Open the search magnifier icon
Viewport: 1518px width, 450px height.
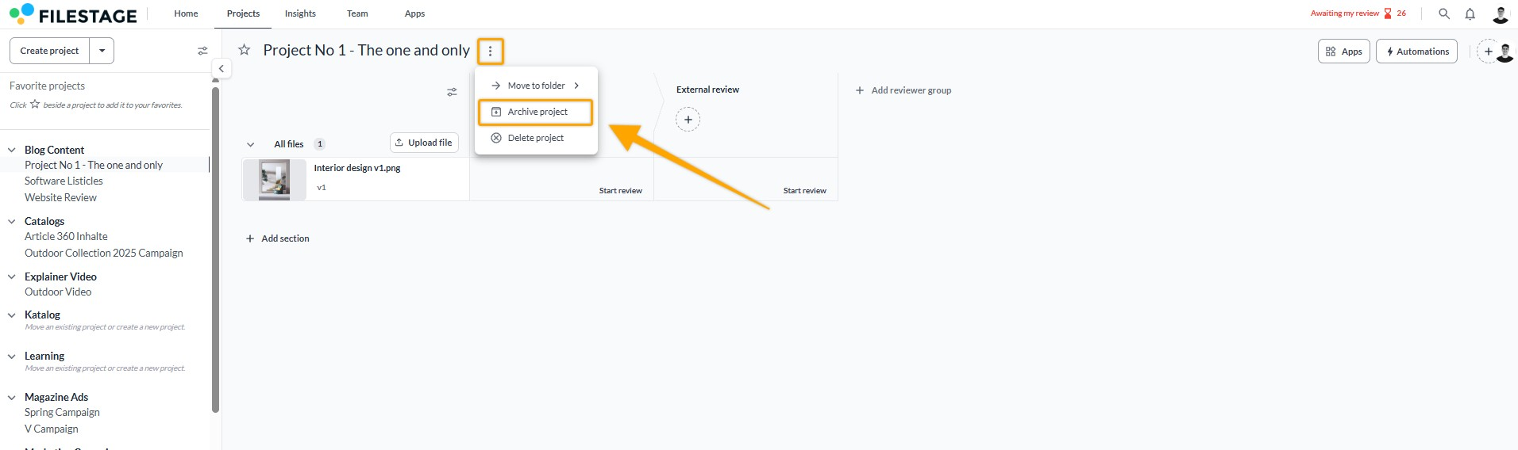click(x=1444, y=13)
